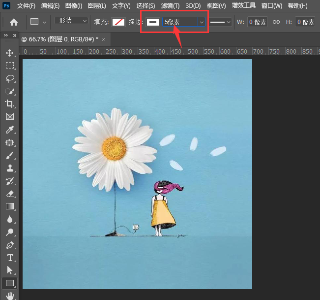Select the Move tool

(9, 53)
